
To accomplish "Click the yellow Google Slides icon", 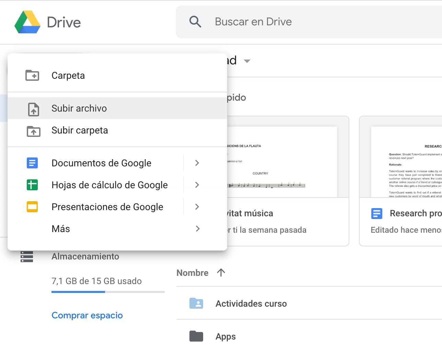I will coord(32,207).
